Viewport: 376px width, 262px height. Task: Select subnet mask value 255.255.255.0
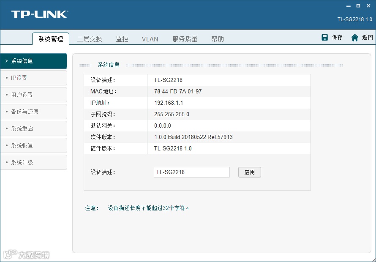[172, 114]
